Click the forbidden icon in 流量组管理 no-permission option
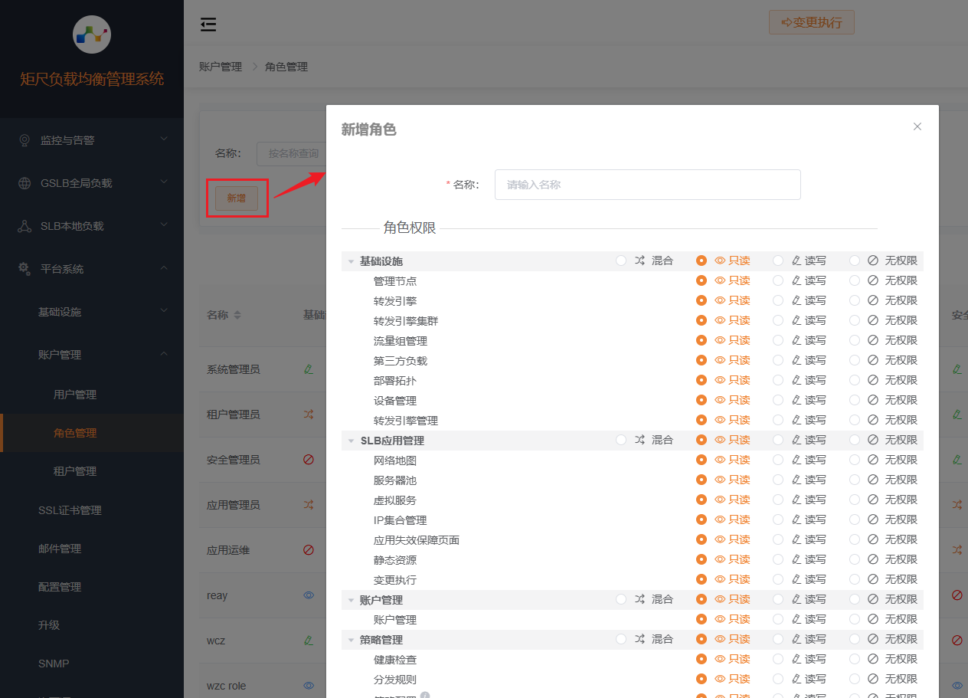Screen dimensions: 968x698 [x=873, y=340]
